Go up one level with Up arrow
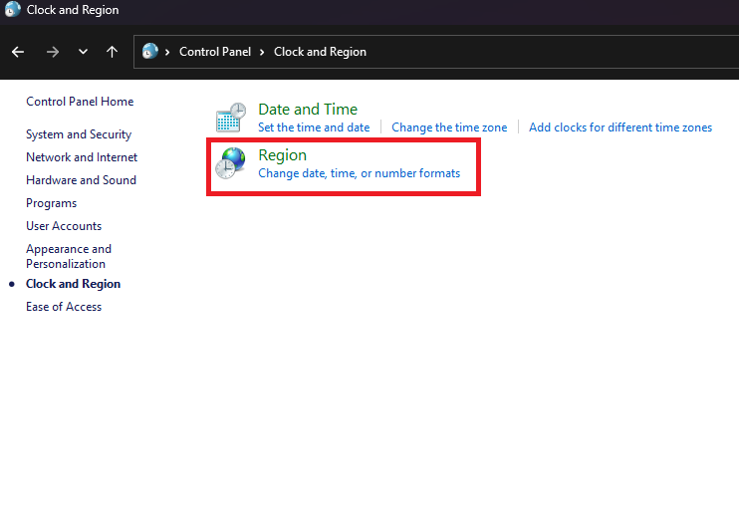The width and height of the screenshot is (739, 505). (112, 52)
